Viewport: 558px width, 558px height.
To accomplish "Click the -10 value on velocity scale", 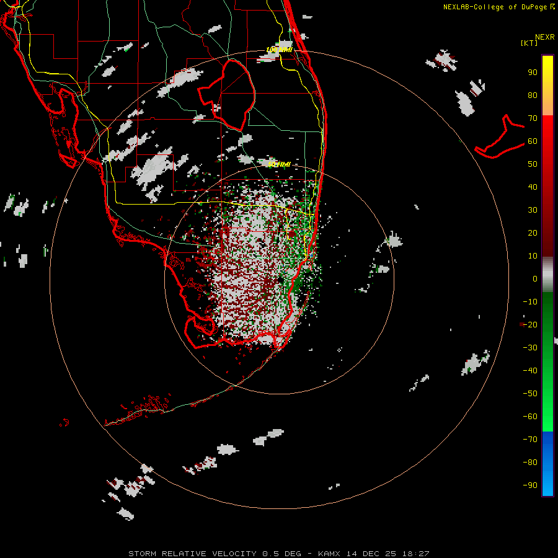I will coord(530,302).
